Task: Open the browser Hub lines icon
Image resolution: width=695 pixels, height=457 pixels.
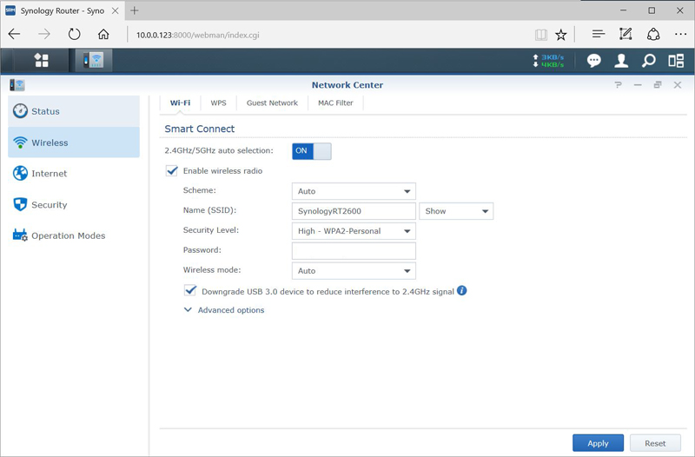Action: point(599,34)
